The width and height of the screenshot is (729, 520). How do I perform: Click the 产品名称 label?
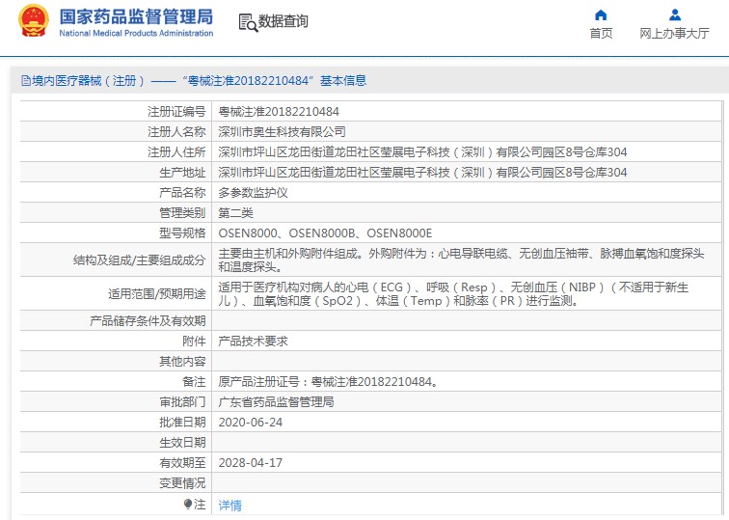[182, 193]
